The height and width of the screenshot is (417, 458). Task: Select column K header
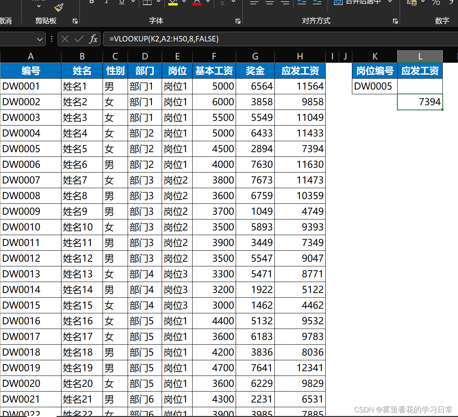(x=375, y=56)
